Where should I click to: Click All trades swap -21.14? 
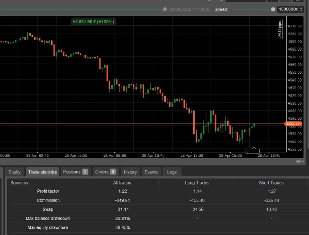(x=123, y=209)
